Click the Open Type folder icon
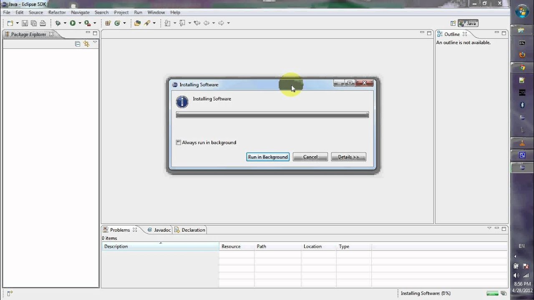The image size is (534, 300). 137,23
